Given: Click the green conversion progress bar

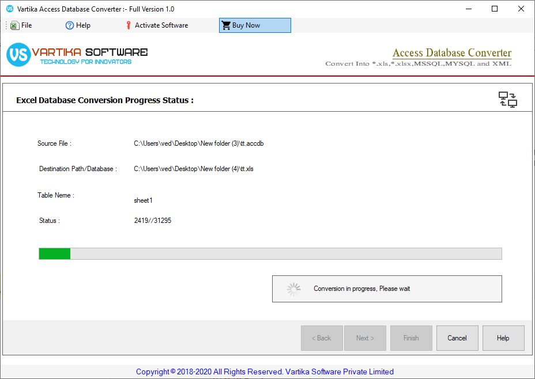Looking at the screenshot, I should [270, 253].
